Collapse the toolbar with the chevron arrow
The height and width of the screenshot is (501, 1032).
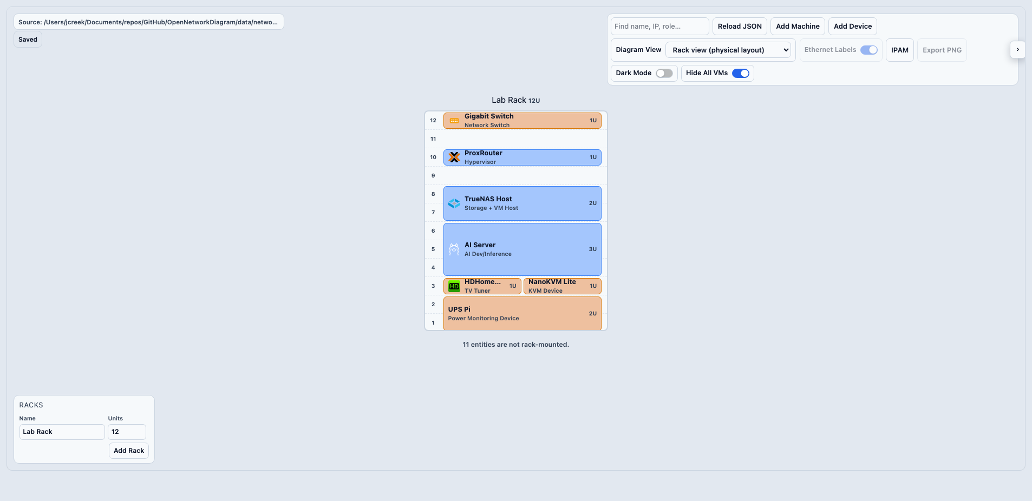(1017, 50)
